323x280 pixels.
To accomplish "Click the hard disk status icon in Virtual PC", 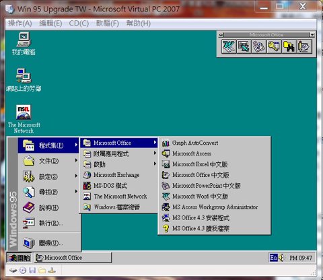I will pos(13,271).
